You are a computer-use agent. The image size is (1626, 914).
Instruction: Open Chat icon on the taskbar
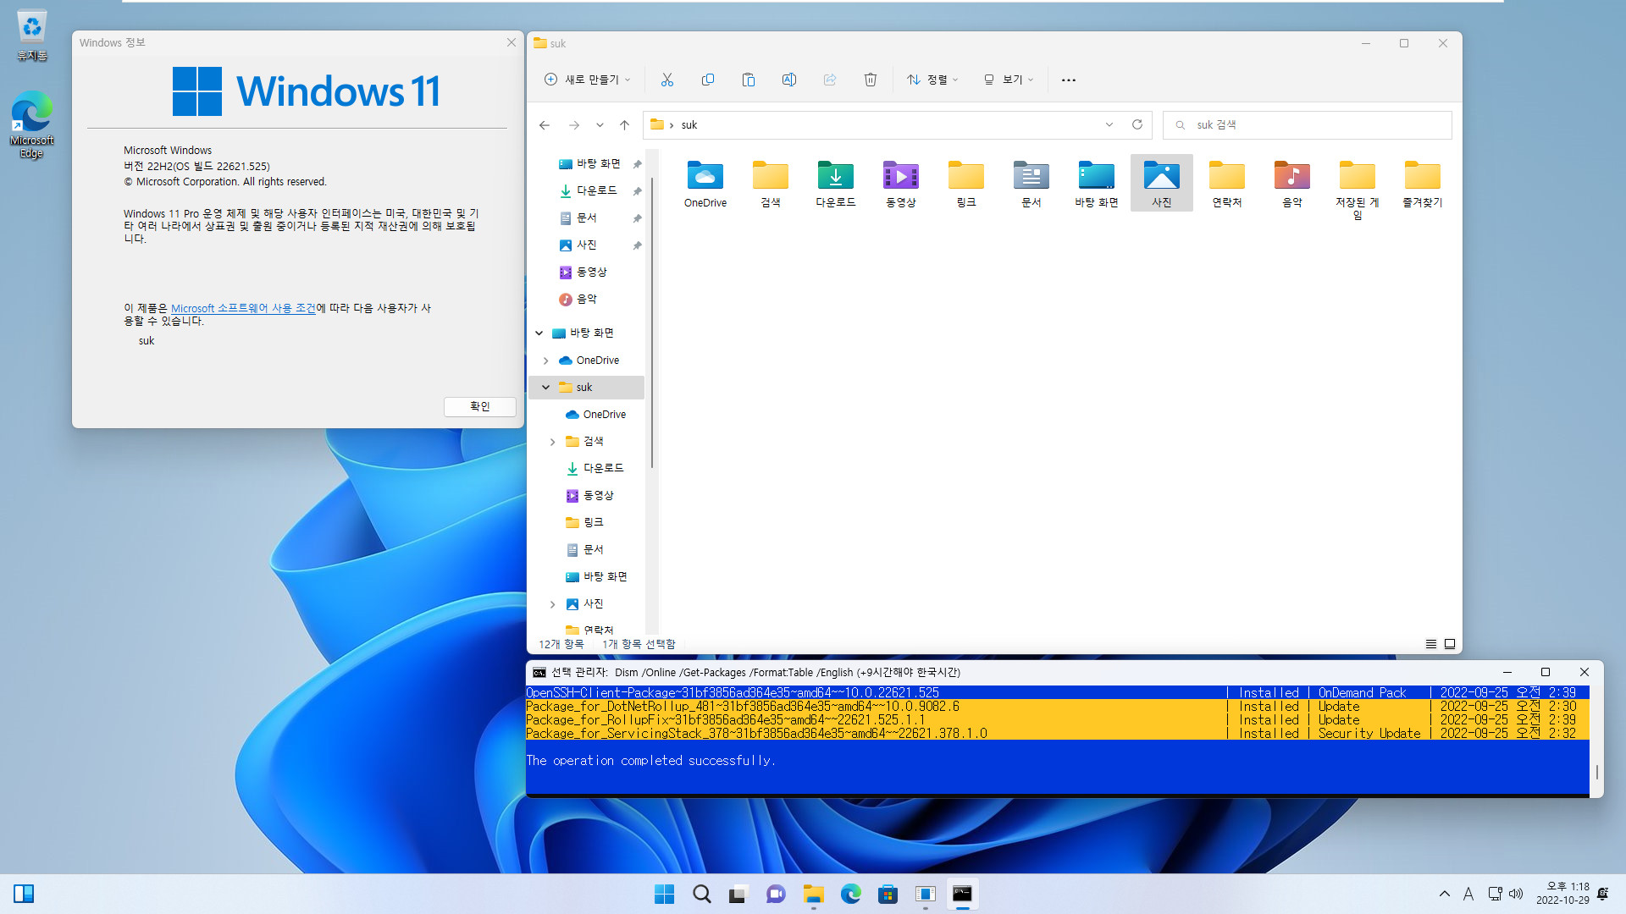(776, 894)
